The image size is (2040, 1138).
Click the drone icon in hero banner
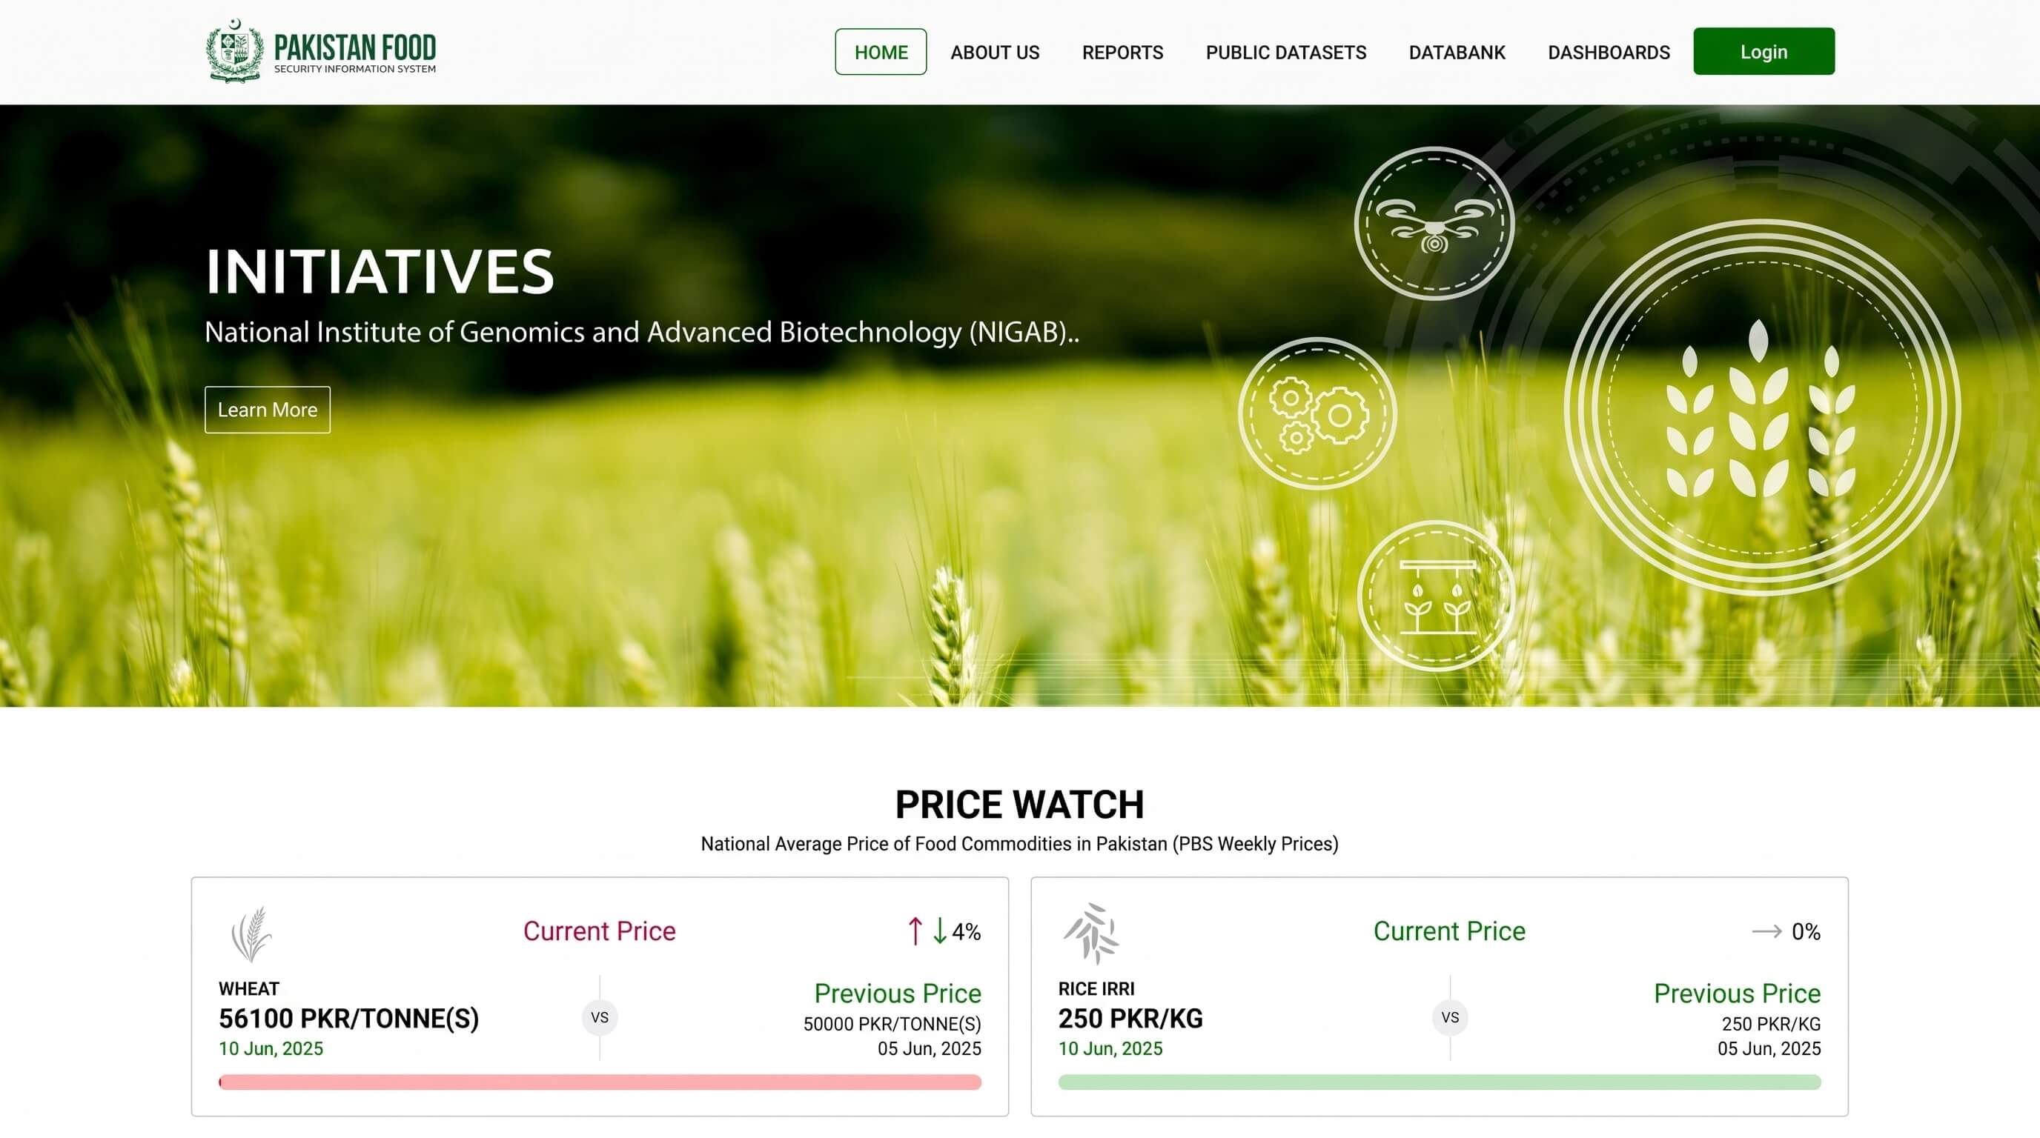(1434, 223)
